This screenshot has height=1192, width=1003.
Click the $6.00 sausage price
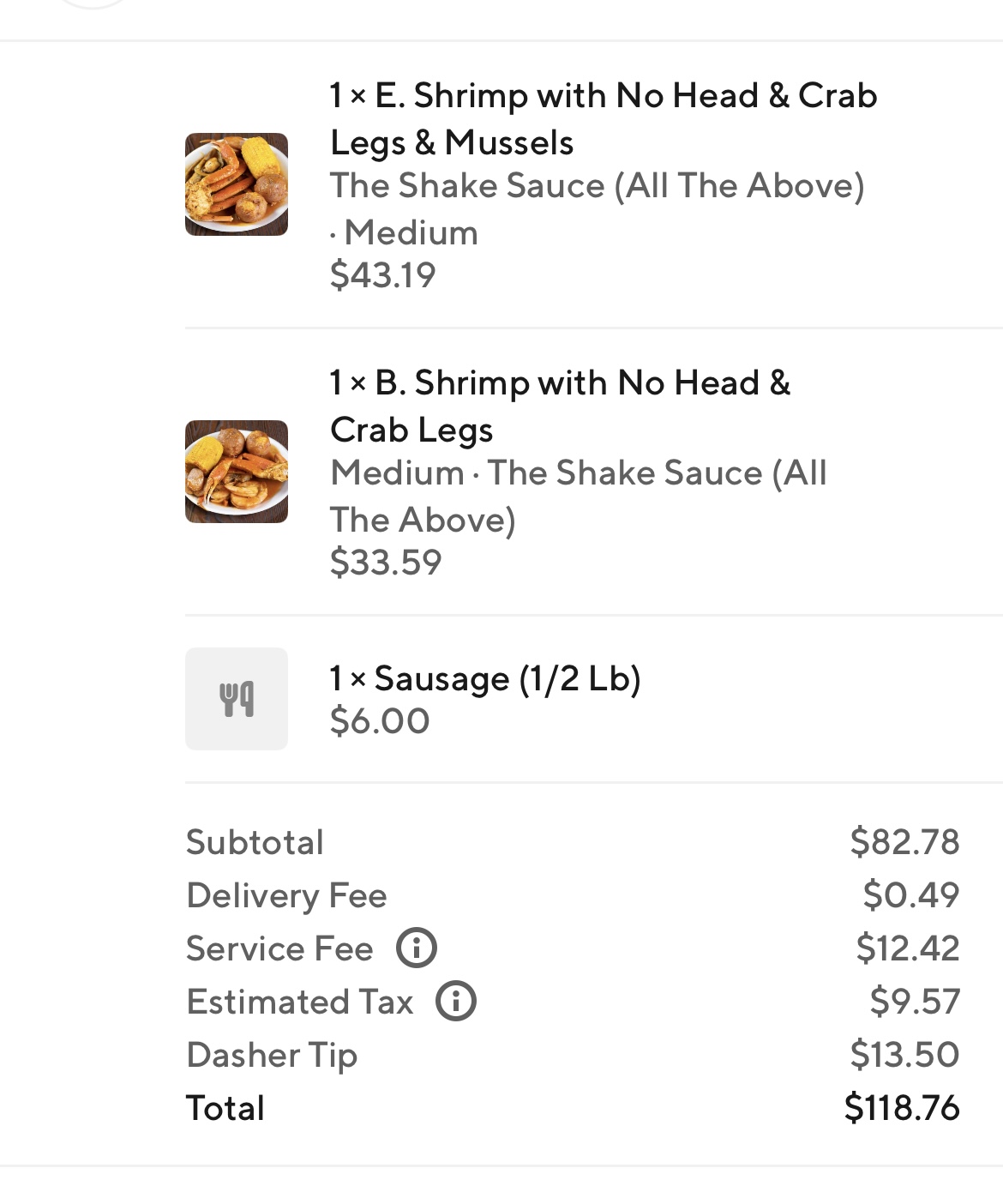(380, 721)
